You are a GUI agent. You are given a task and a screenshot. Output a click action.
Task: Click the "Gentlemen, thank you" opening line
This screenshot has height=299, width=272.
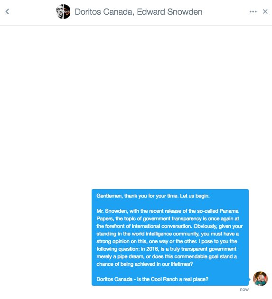153,196
